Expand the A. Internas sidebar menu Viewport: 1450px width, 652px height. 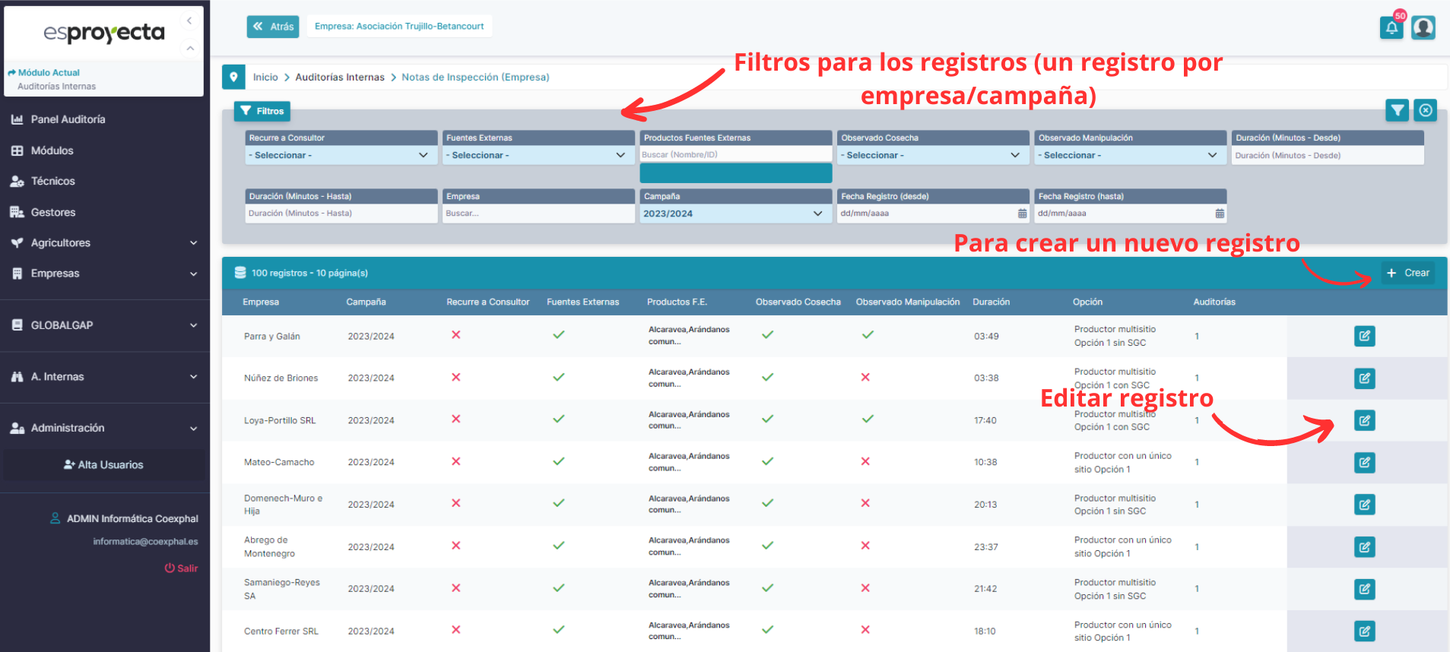tap(105, 377)
